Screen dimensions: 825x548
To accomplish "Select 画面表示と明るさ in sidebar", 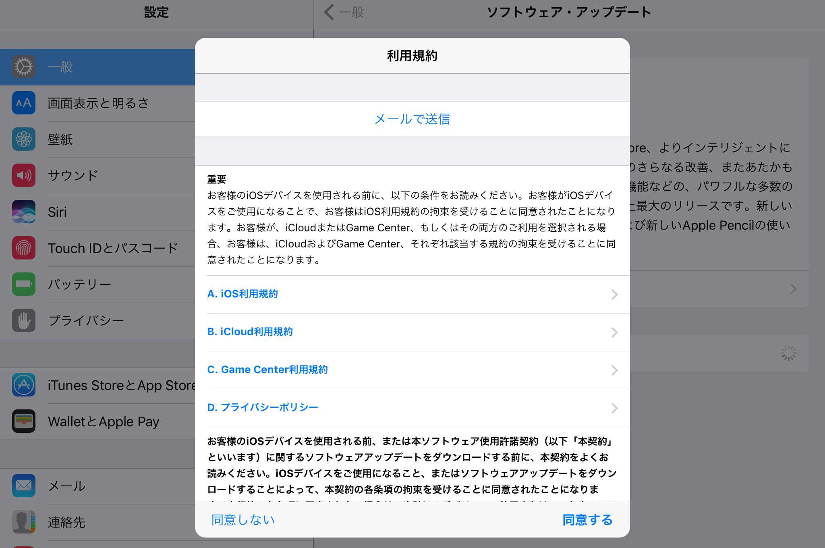I will pyautogui.click(x=97, y=103).
